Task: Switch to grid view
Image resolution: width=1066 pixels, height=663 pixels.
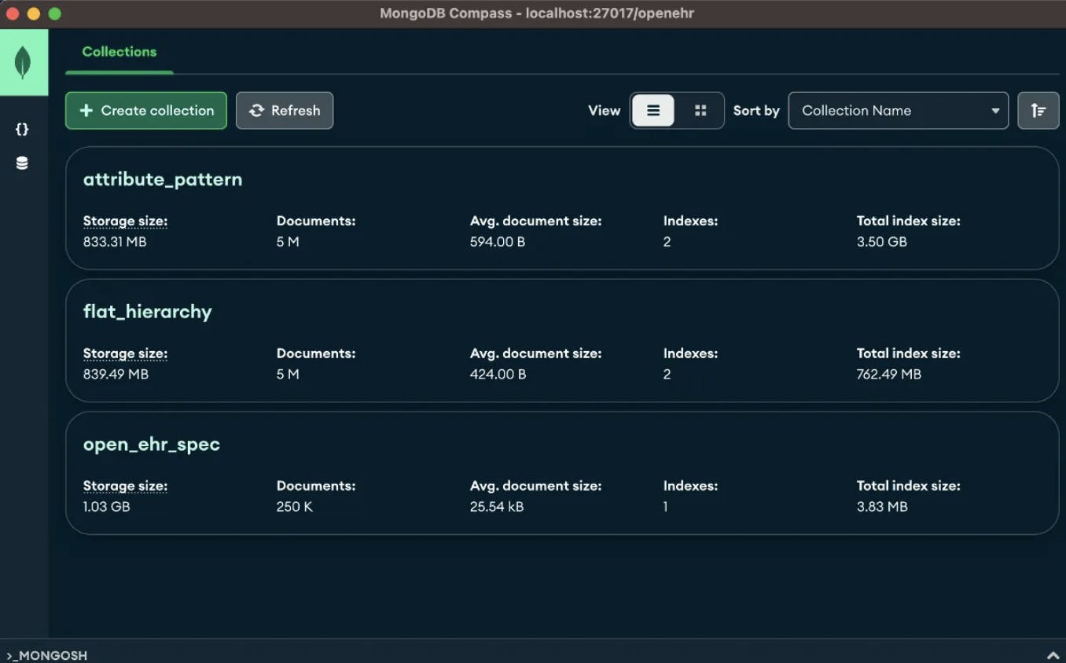Action: pyautogui.click(x=700, y=111)
